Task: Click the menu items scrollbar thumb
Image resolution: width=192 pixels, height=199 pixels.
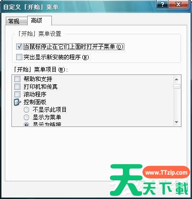Action: (177, 86)
